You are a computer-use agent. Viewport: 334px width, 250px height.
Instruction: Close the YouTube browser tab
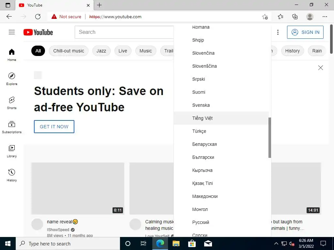coord(88,5)
